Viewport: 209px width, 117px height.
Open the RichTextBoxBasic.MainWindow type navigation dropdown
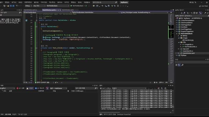coord(96,12)
